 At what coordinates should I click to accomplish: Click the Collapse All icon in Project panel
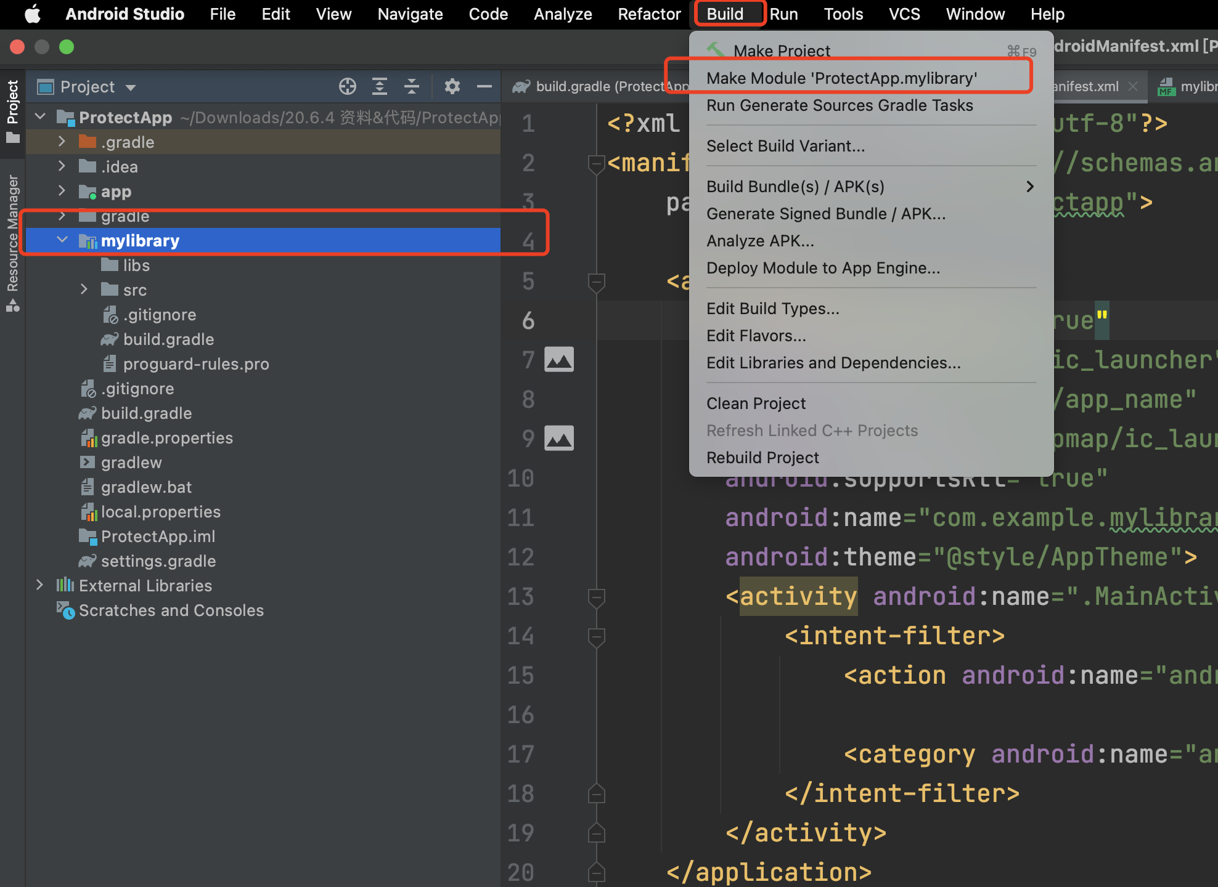(x=412, y=87)
